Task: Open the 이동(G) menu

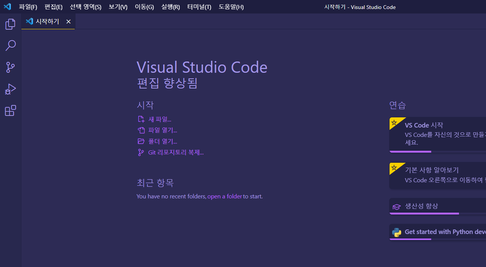Action: 144,7
